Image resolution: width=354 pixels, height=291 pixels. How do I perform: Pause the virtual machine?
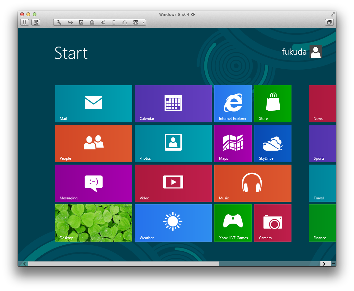pos(25,22)
